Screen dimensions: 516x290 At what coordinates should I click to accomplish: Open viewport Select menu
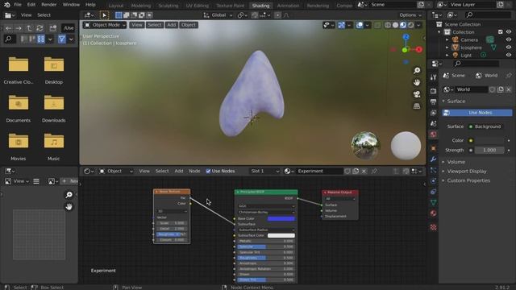pyautogui.click(x=154, y=25)
